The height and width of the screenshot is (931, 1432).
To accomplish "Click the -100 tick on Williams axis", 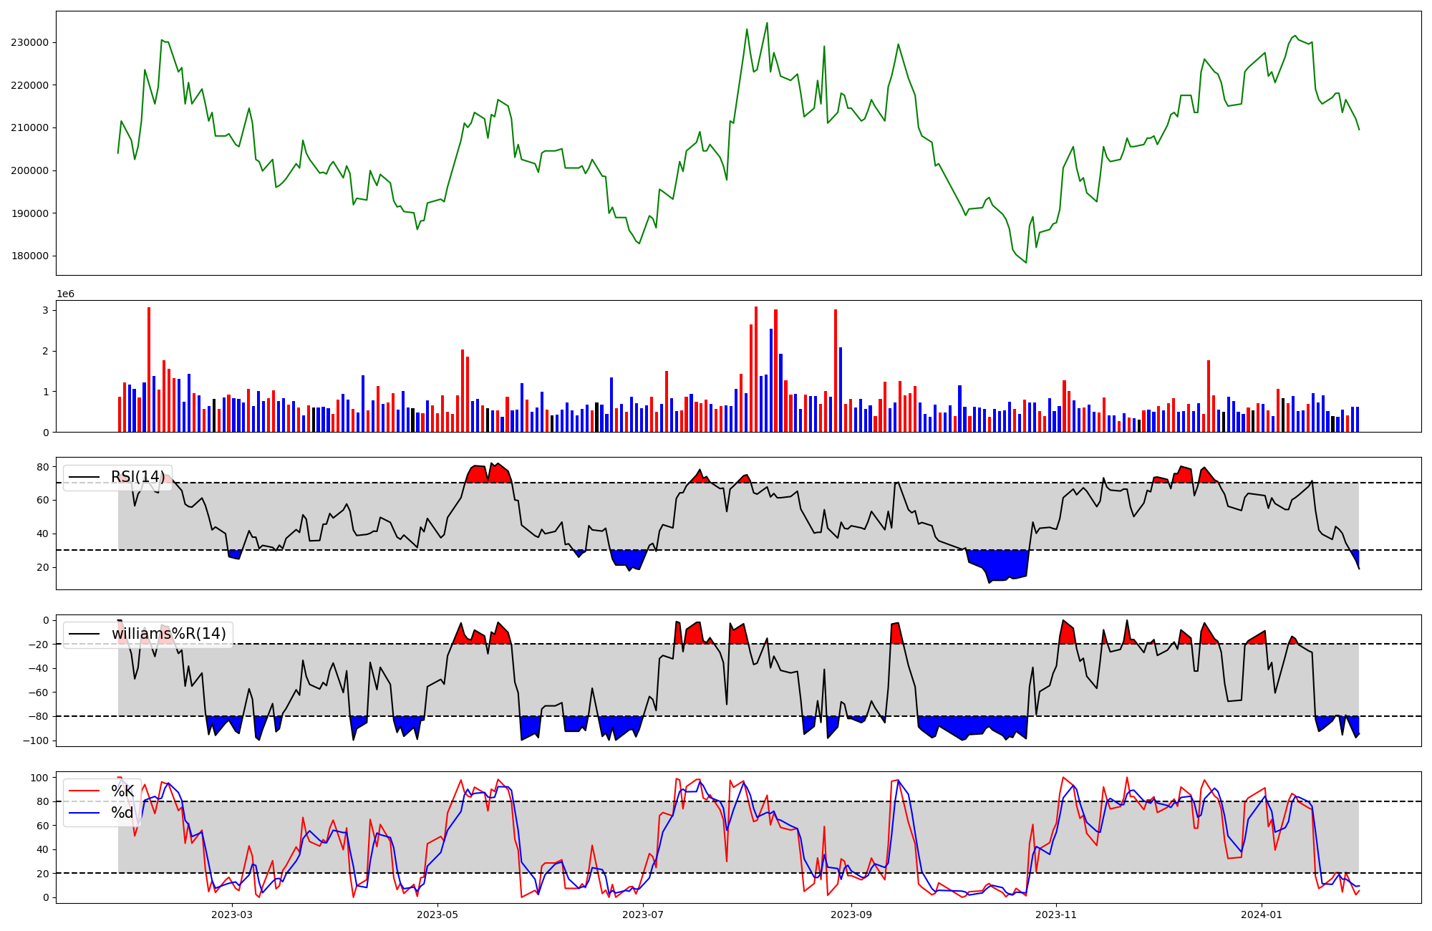I will [36, 741].
